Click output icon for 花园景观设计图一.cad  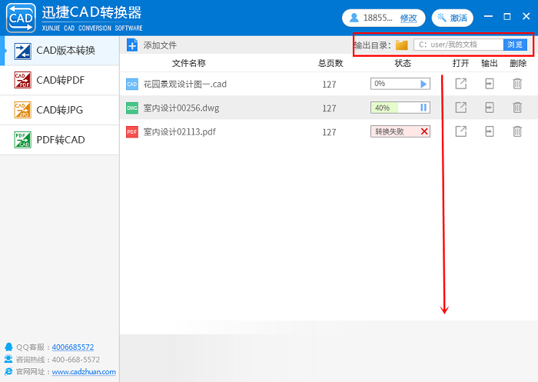[490, 84]
